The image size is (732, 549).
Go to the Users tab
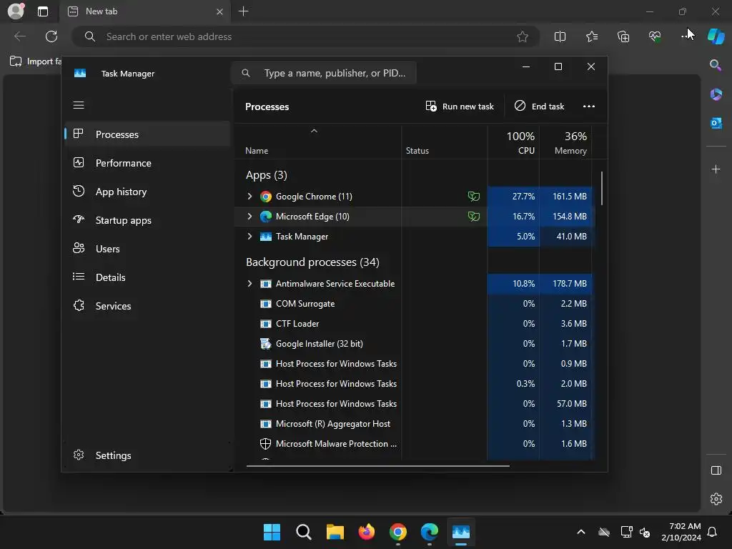pyautogui.click(x=147, y=249)
